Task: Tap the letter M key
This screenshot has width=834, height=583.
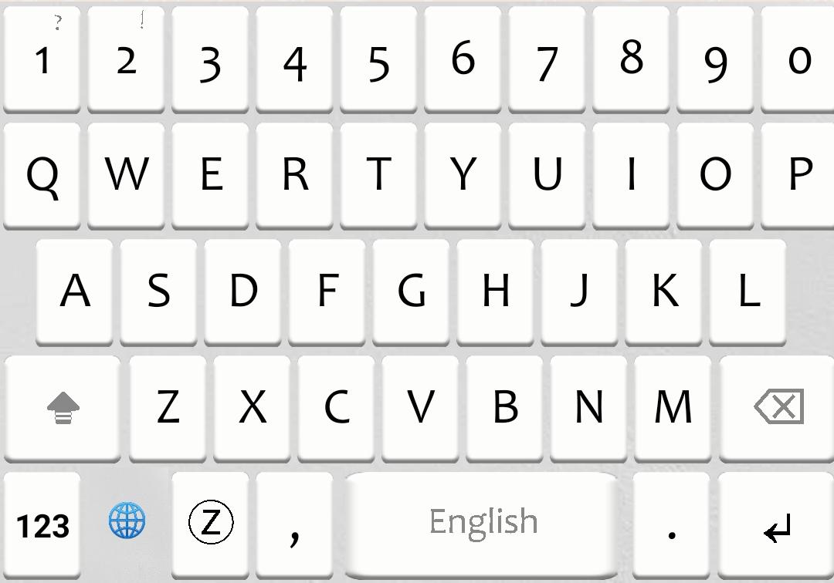Action: (x=673, y=408)
